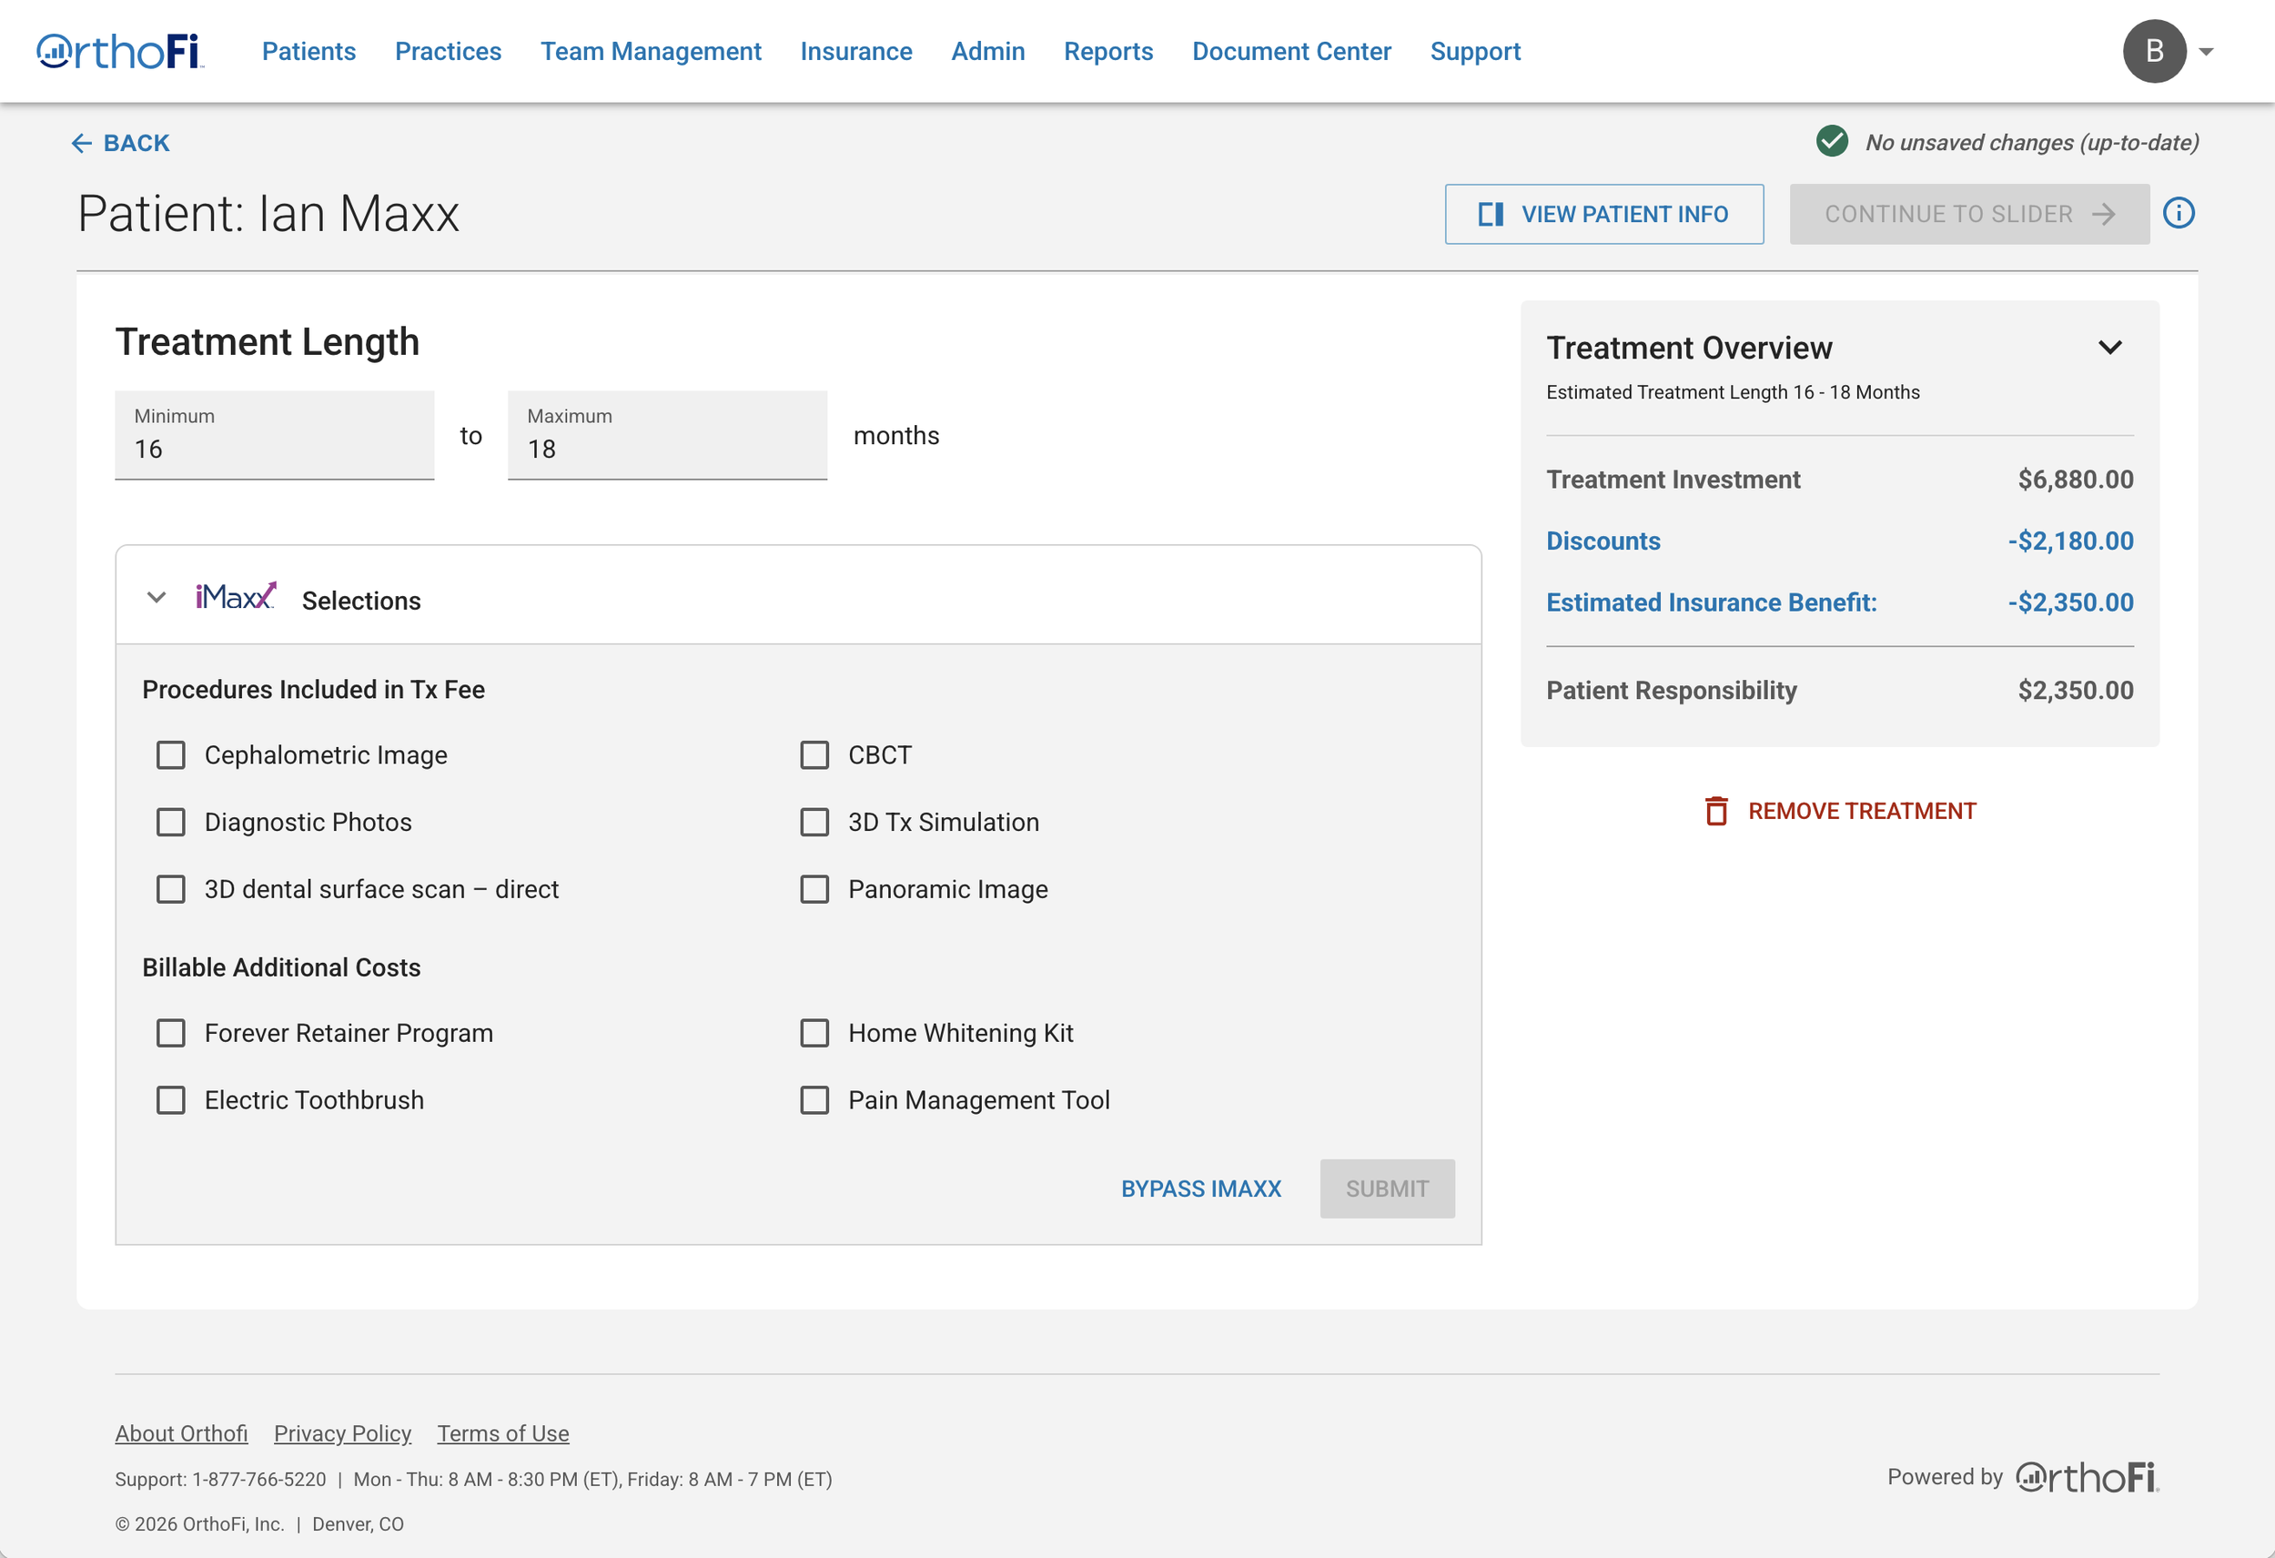Click the trash icon for Remove Treatment
Screen dimensions: 2275x1558
point(1715,811)
